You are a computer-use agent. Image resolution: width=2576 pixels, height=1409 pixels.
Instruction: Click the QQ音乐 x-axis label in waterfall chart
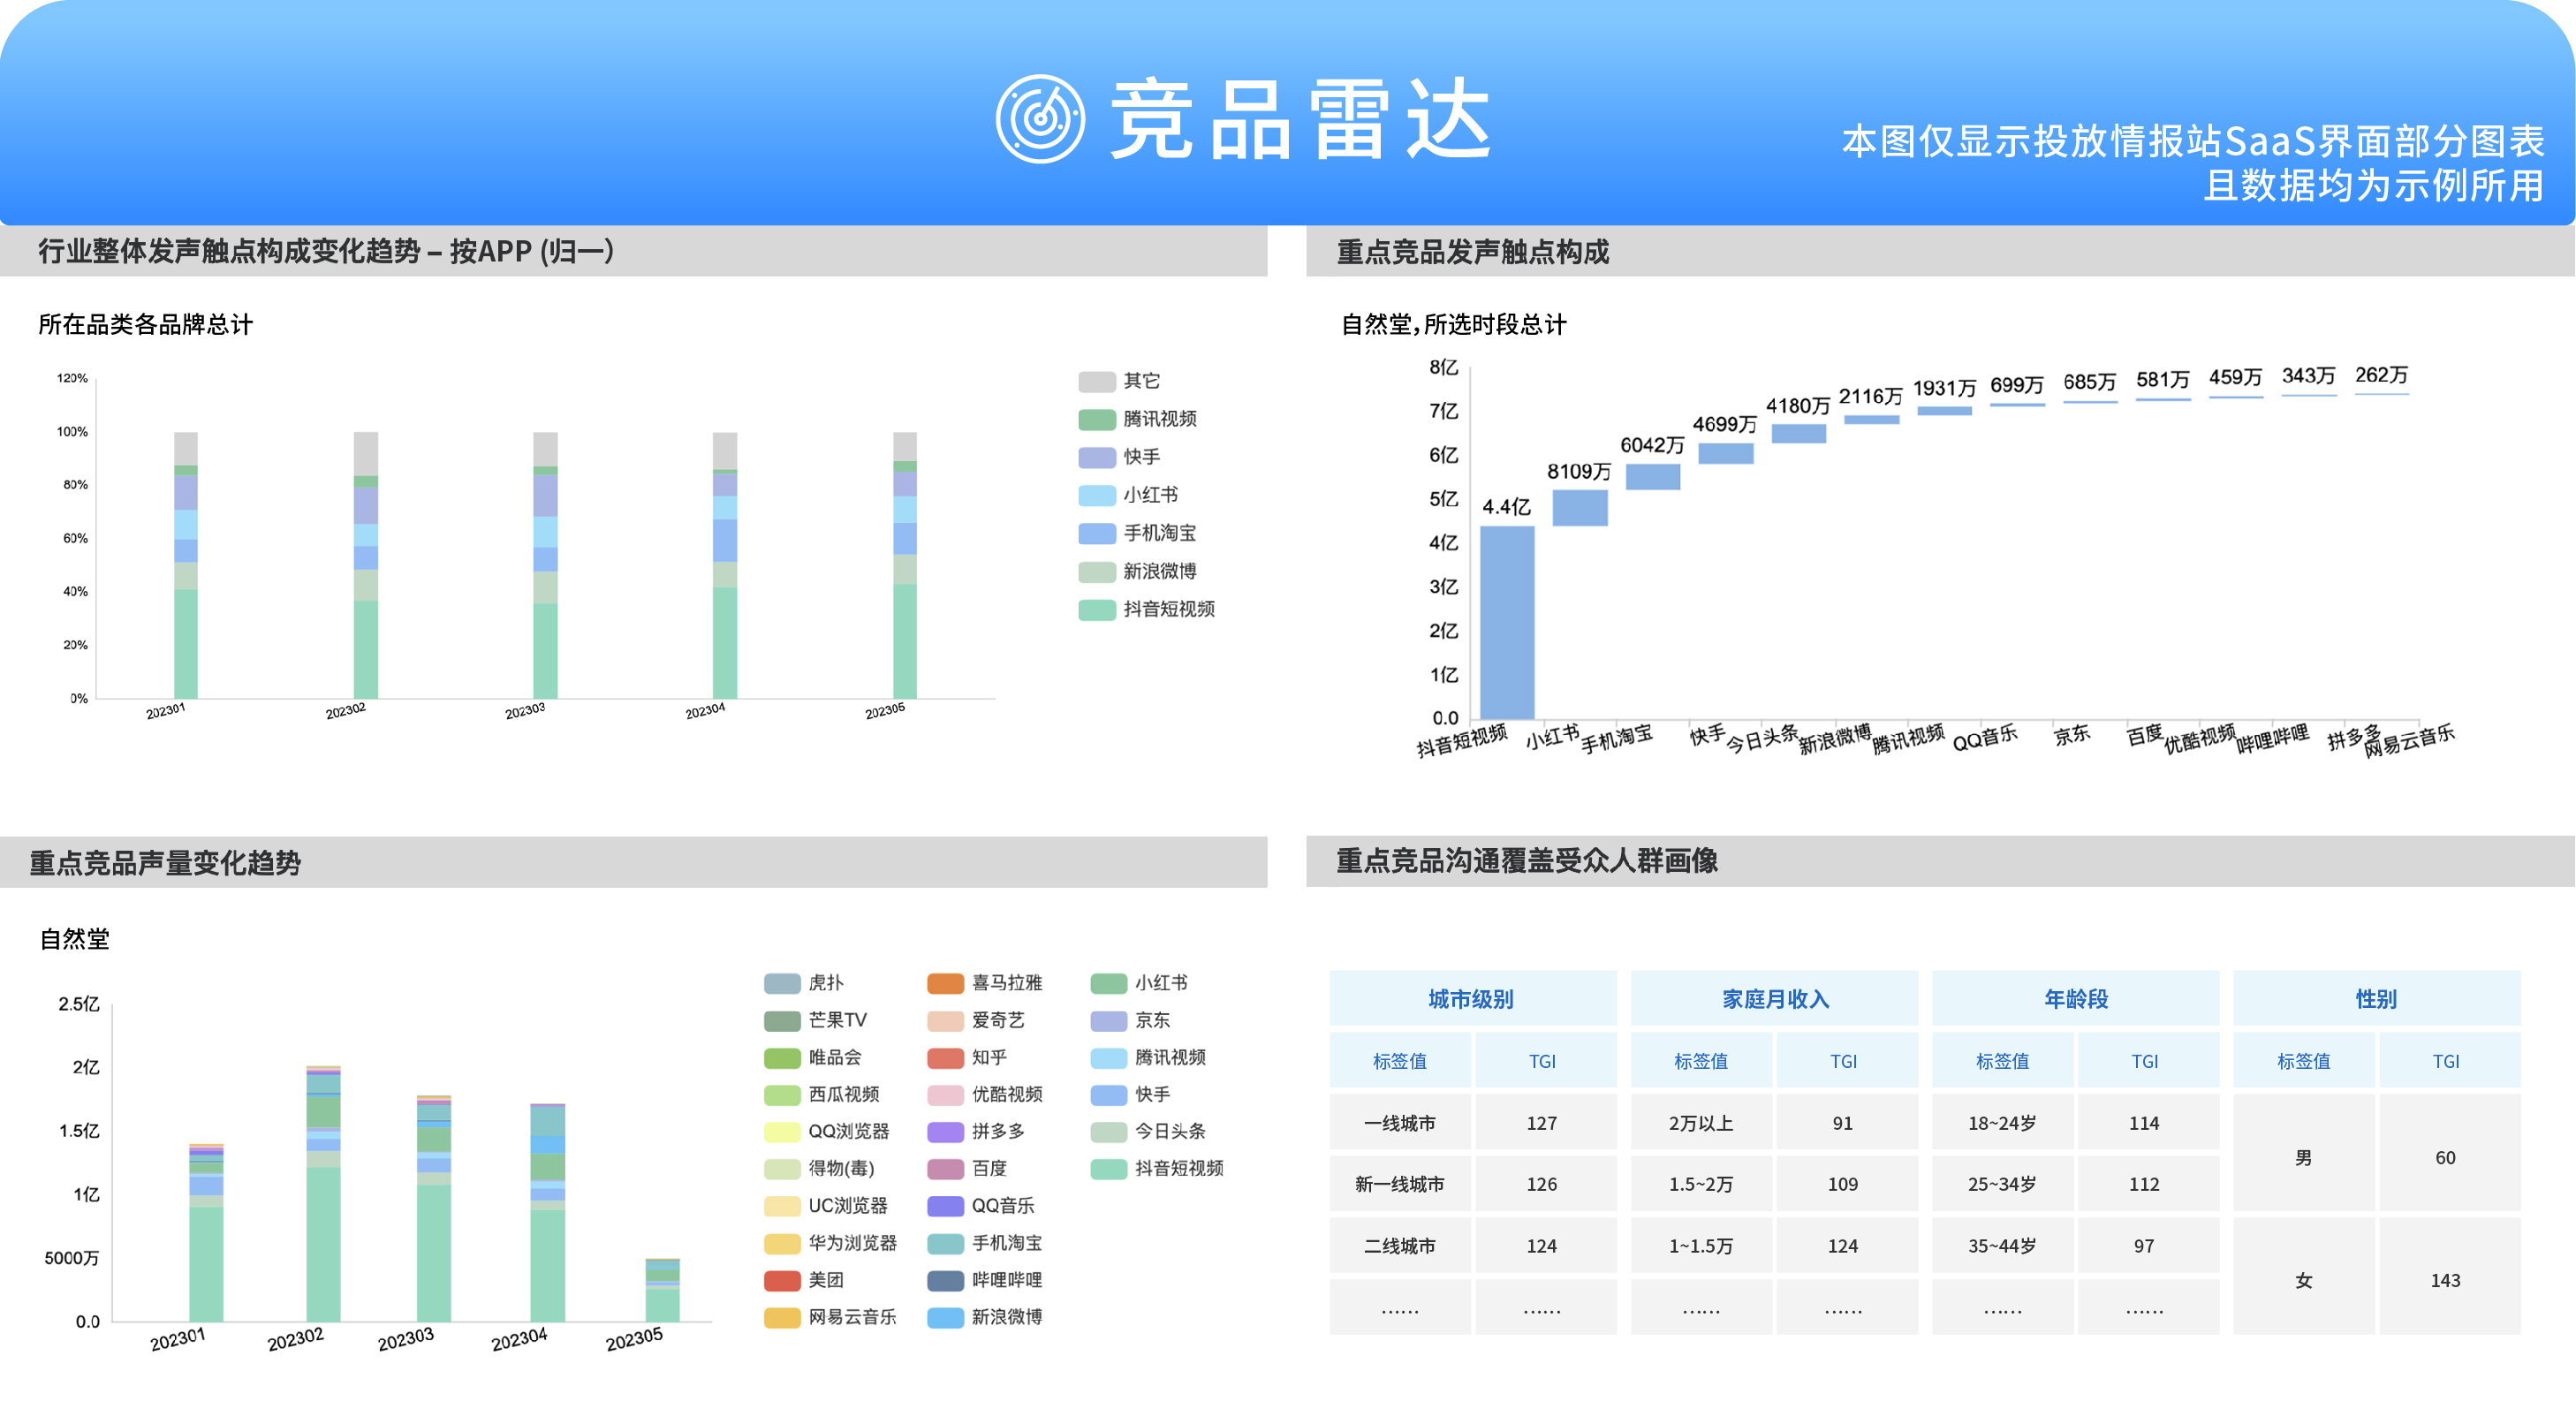click(1985, 737)
